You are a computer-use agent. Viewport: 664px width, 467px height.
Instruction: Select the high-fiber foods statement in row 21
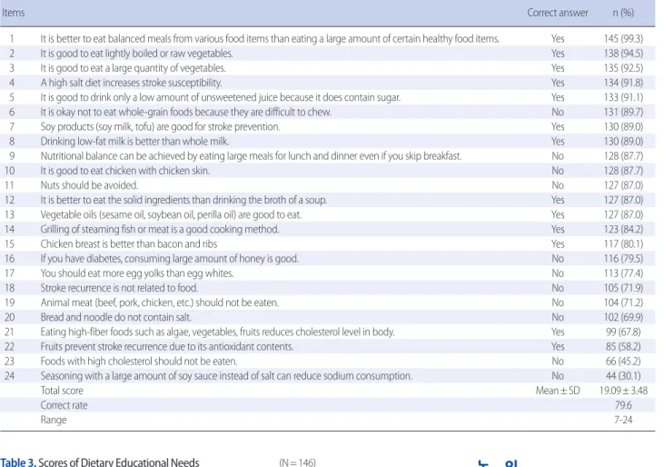pyautogui.click(x=217, y=332)
